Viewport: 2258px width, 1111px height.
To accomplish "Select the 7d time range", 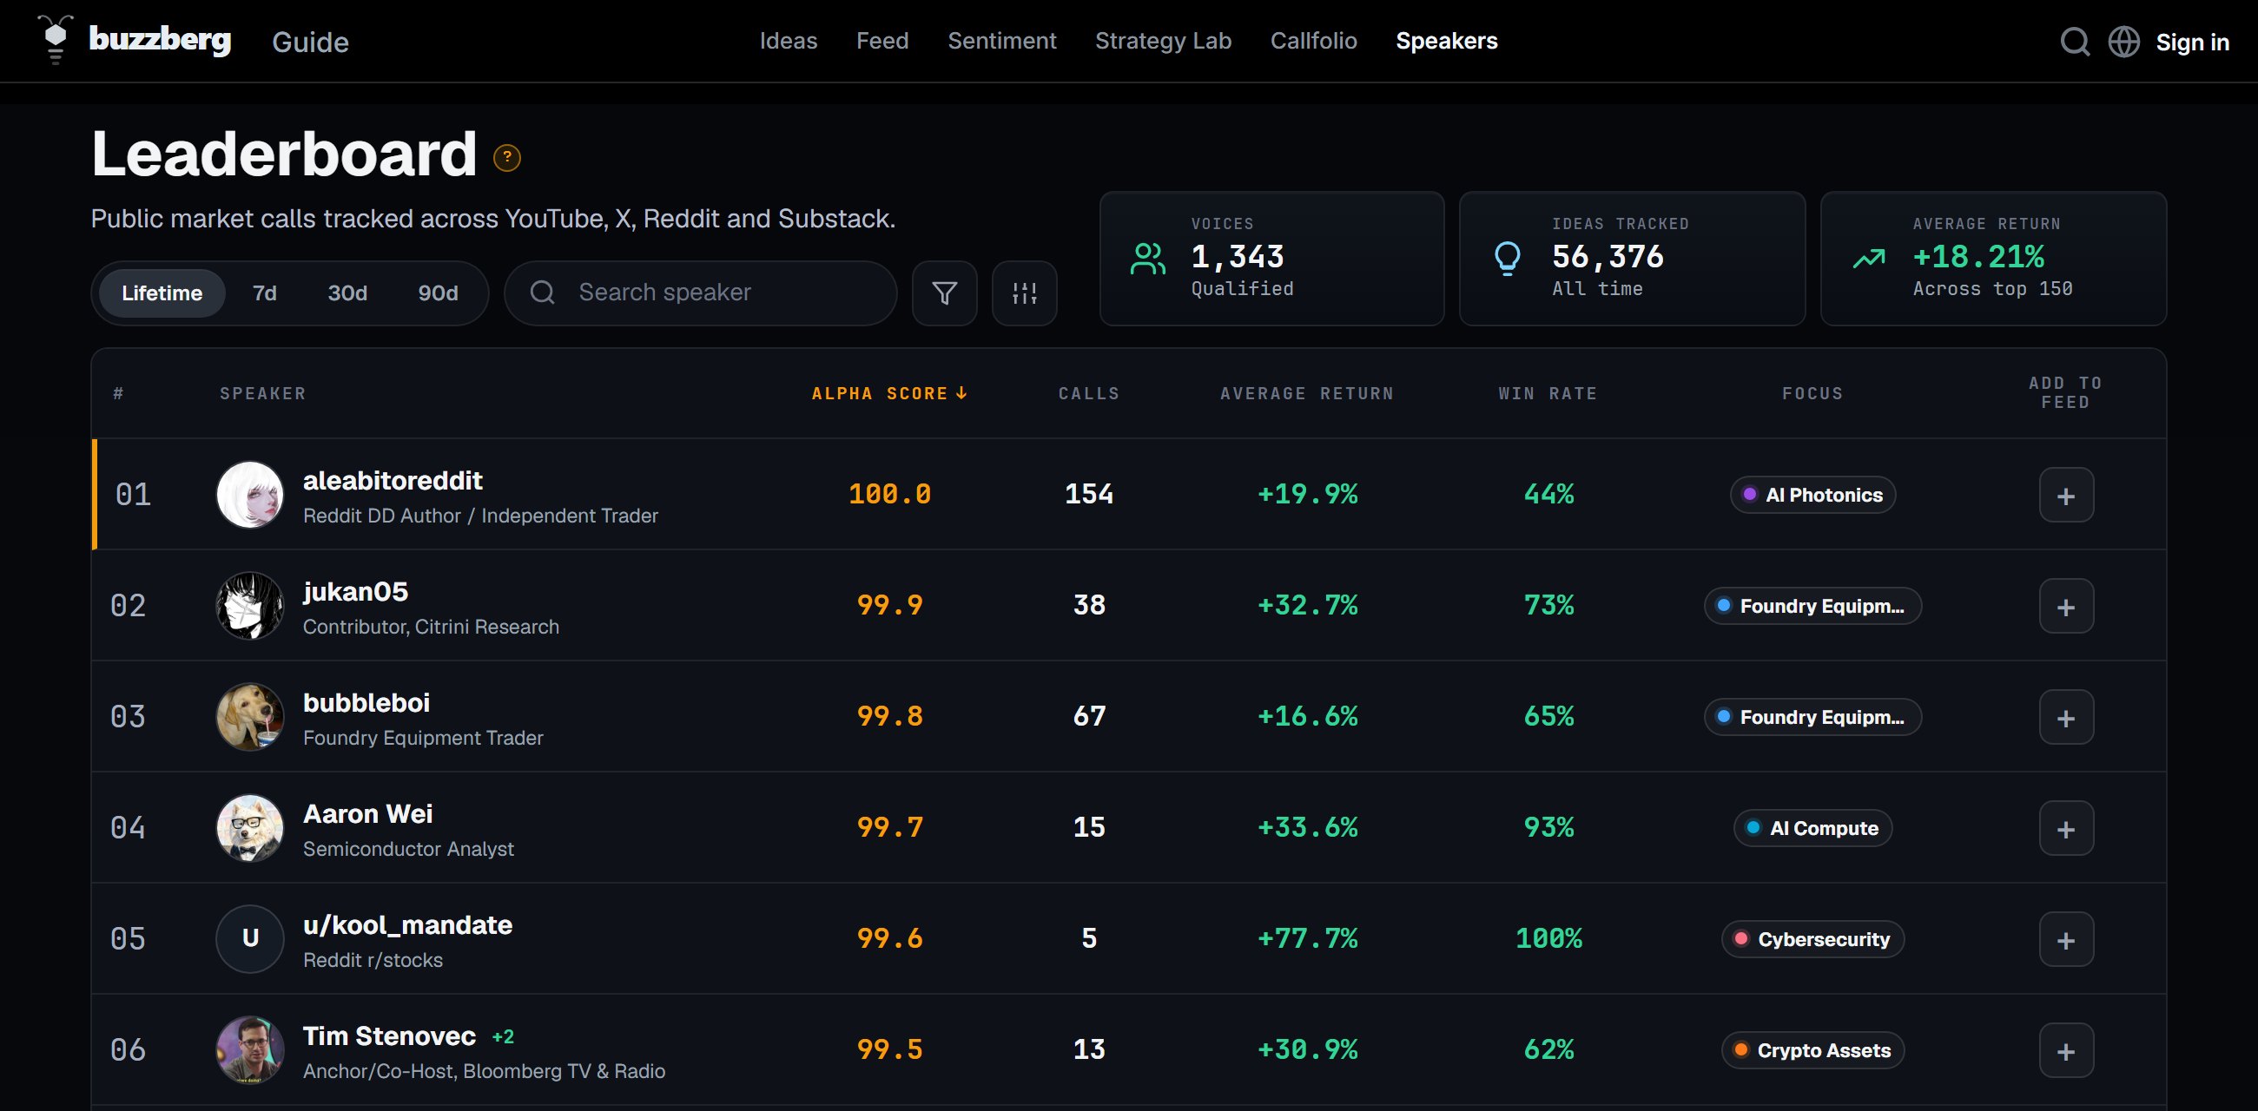I will pyautogui.click(x=265, y=293).
